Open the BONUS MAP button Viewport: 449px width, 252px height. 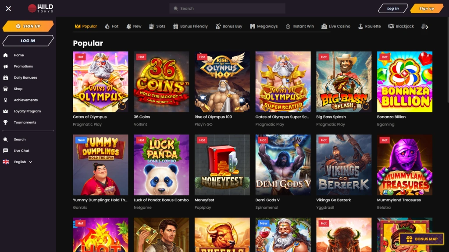[421, 239]
